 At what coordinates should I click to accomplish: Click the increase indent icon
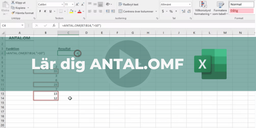[112, 11]
